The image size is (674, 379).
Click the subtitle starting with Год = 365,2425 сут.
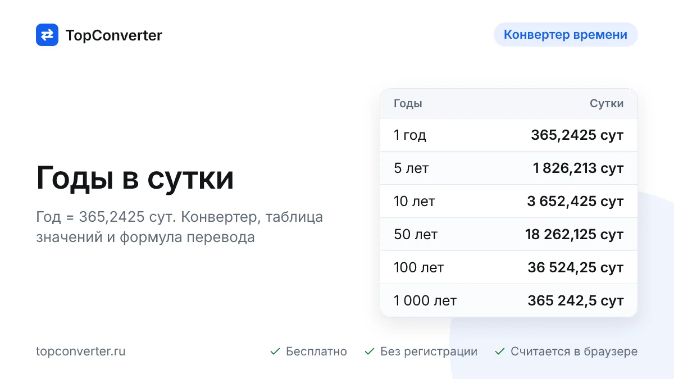180,227
